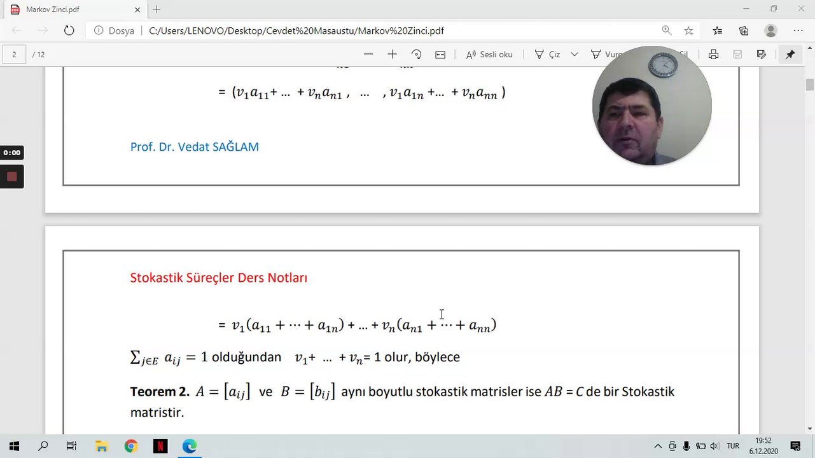Viewport: 815px width, 458px height.
Task: Switch TUR keyboard language
Action: (733, 446)
